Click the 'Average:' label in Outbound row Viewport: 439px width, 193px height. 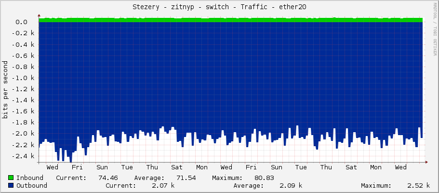click(x=249, y=185)
